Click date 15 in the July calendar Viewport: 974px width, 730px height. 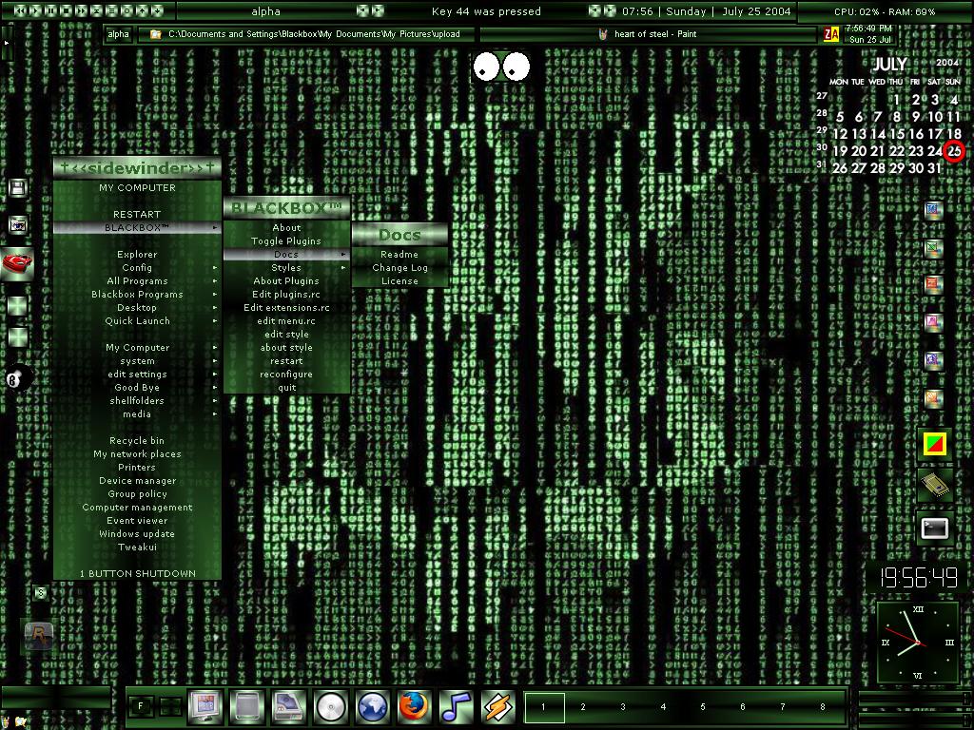[x=897, y=134]
